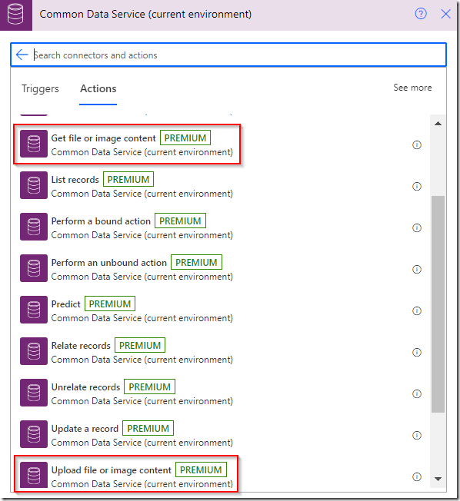
Task: Click the Common Data Service header database icon
Action: click(15, 15)
